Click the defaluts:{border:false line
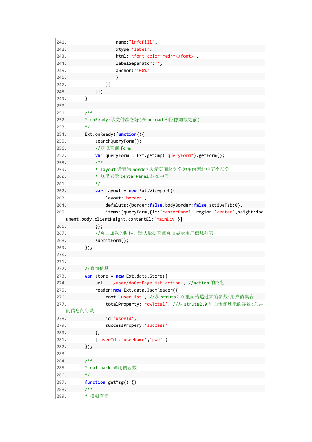The height and width of the screenshot is (442, 312). tap(174, 205)
